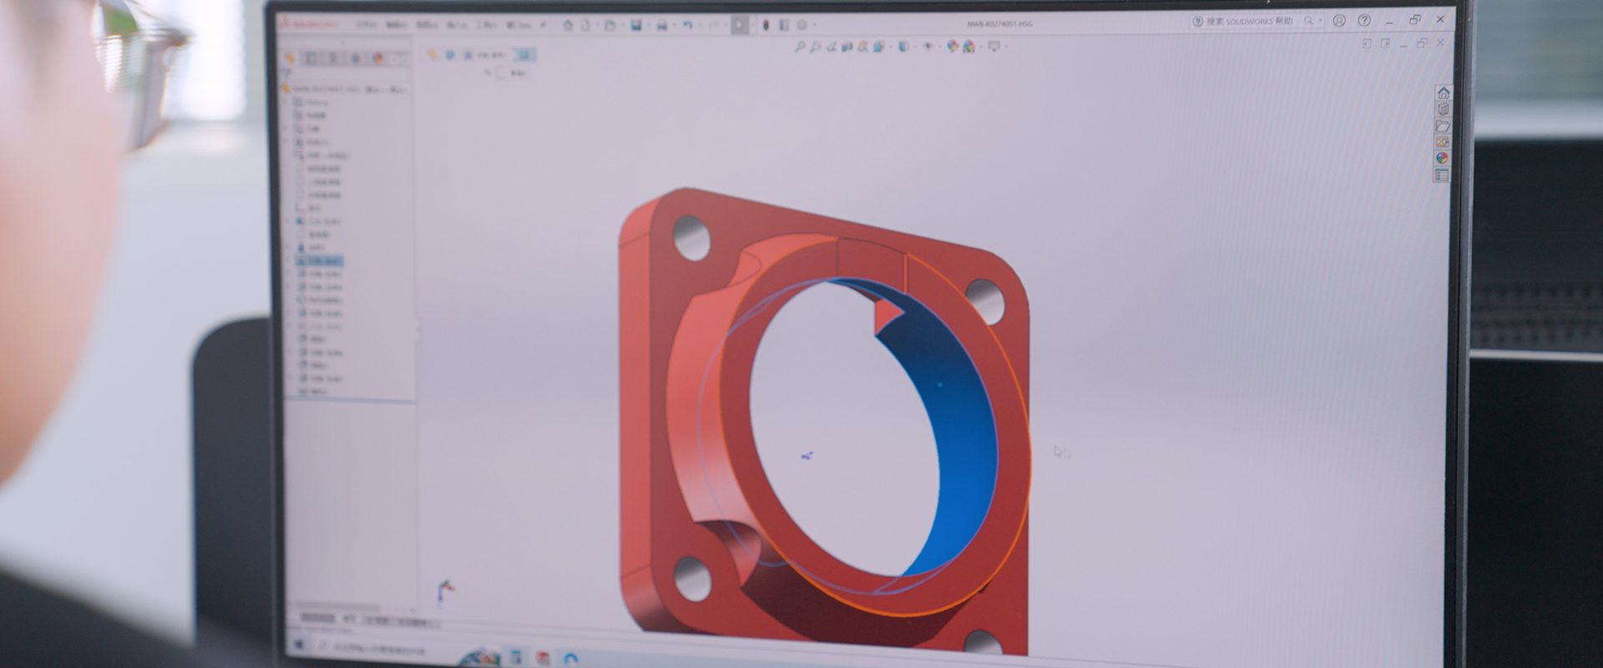Click the Home icon in top toolbar
Screen dimensions: 1603x668
pyautogui.click(x=568, y=25)
